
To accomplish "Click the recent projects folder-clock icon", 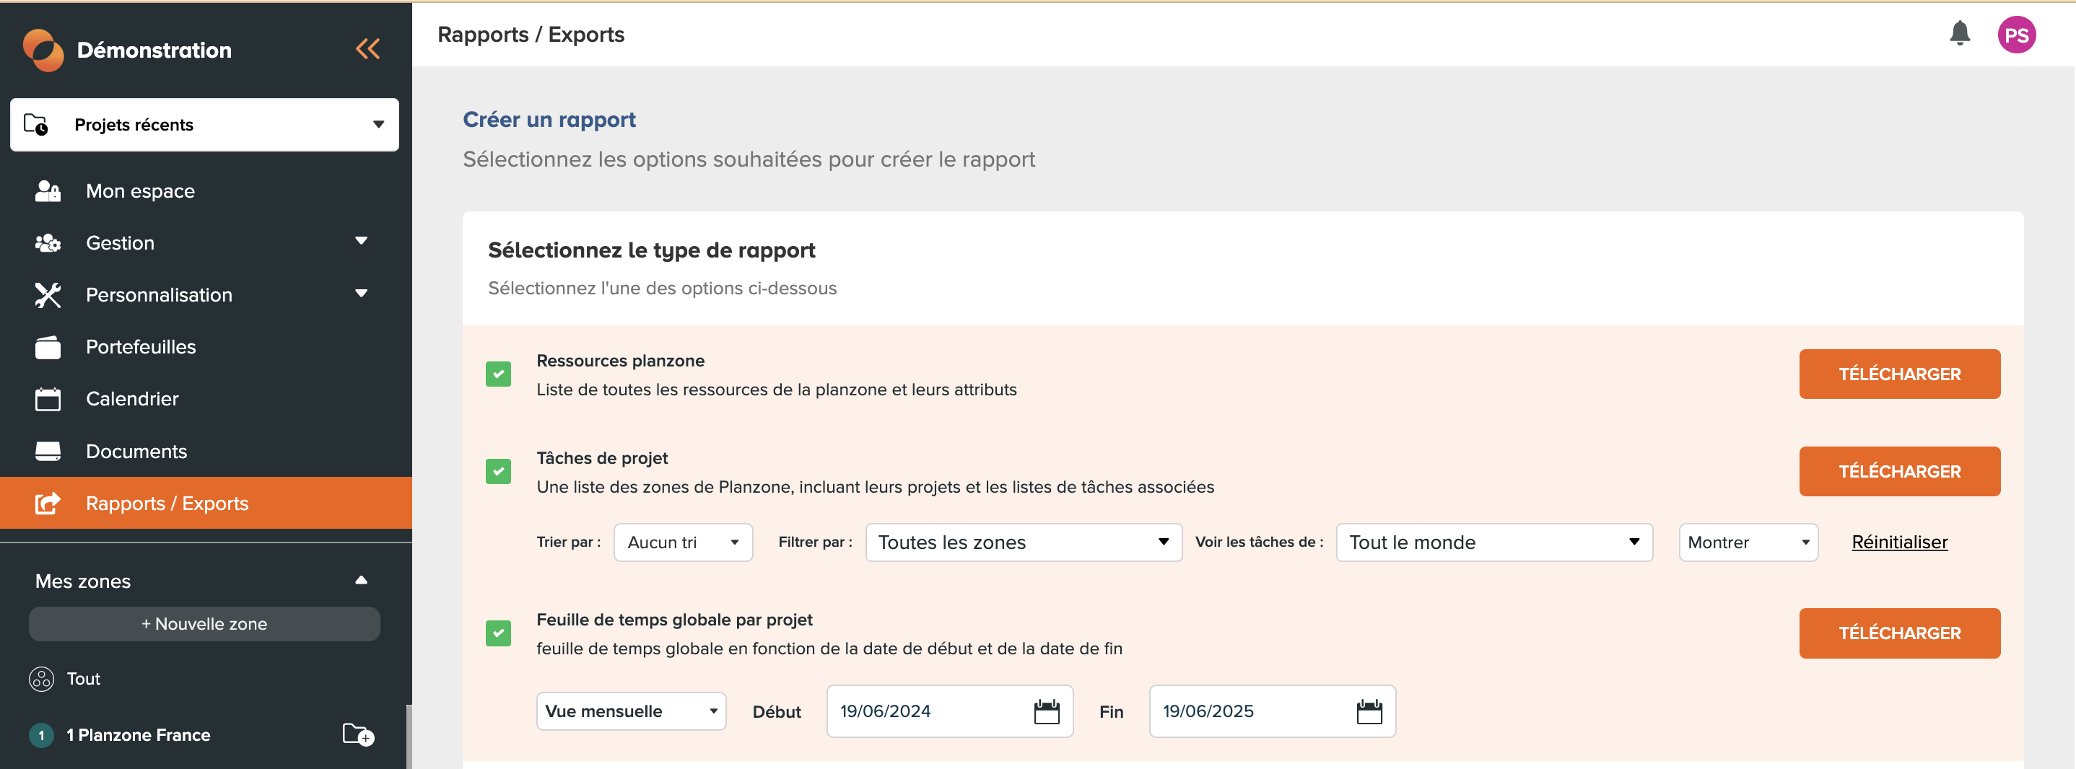I will pyautogui.click(x=36, y=125).
